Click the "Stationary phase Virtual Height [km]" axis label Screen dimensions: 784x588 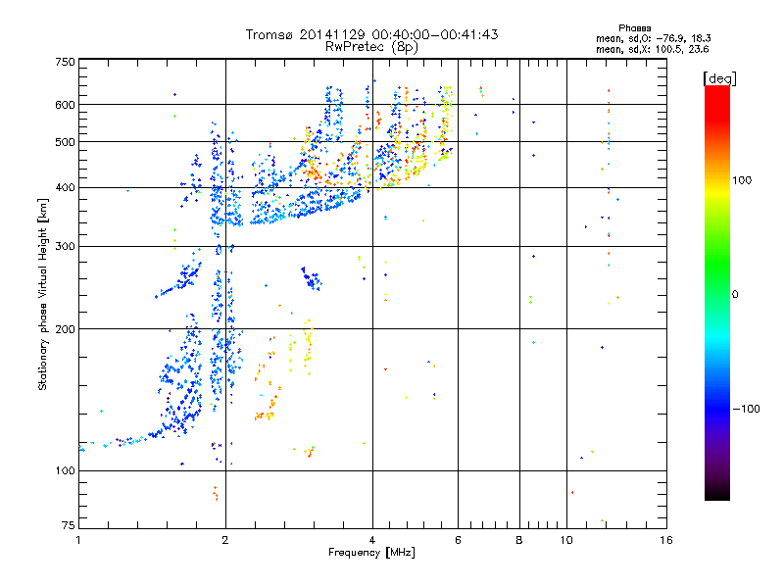pos(43,295)
